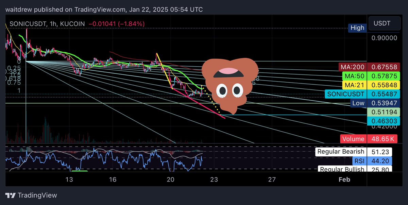
Task: Toggle the Regular Bullish divergence label
Action: click(341, 169)
